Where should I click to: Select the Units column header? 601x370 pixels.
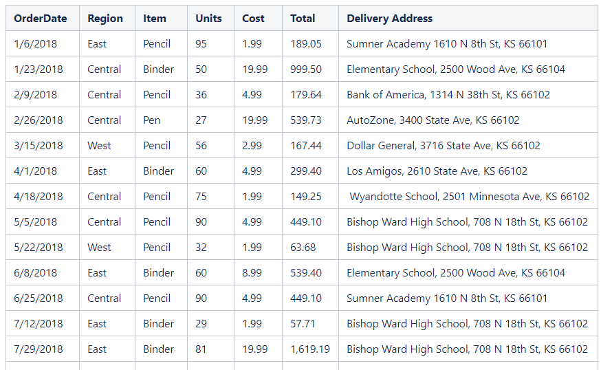pyautogui.click(x=208, y=19)
